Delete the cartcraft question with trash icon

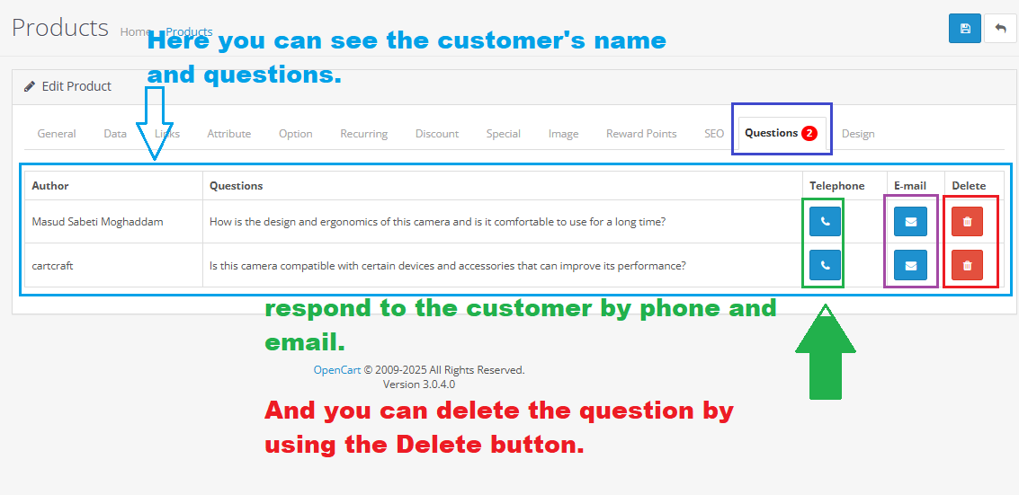pos(967,265)
